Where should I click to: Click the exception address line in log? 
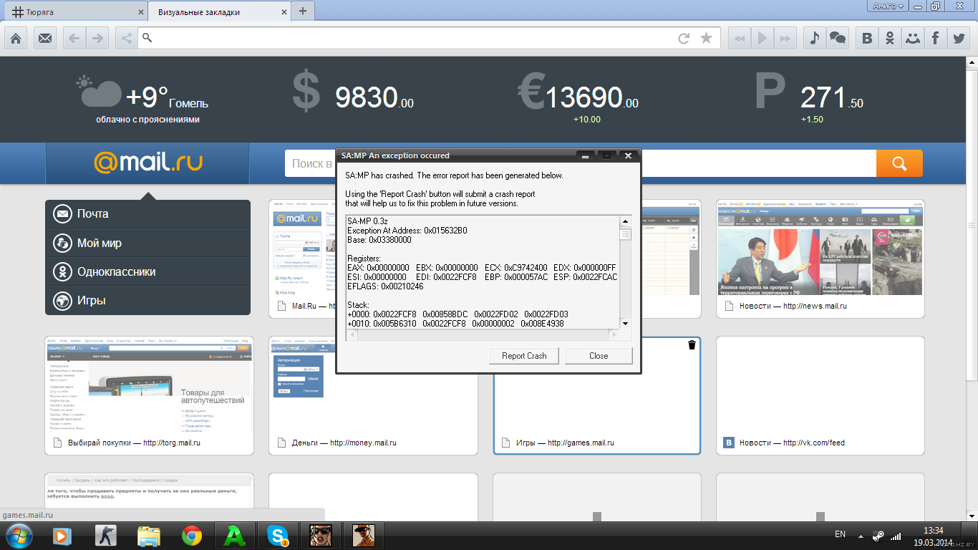pos(407,231)
